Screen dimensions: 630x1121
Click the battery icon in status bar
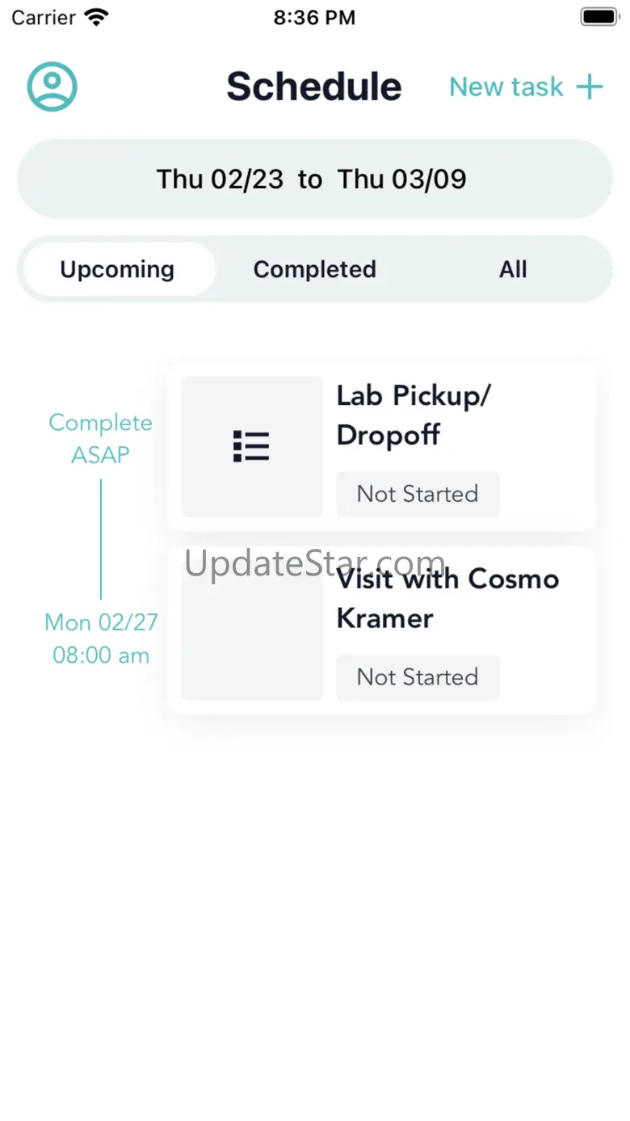598,17
